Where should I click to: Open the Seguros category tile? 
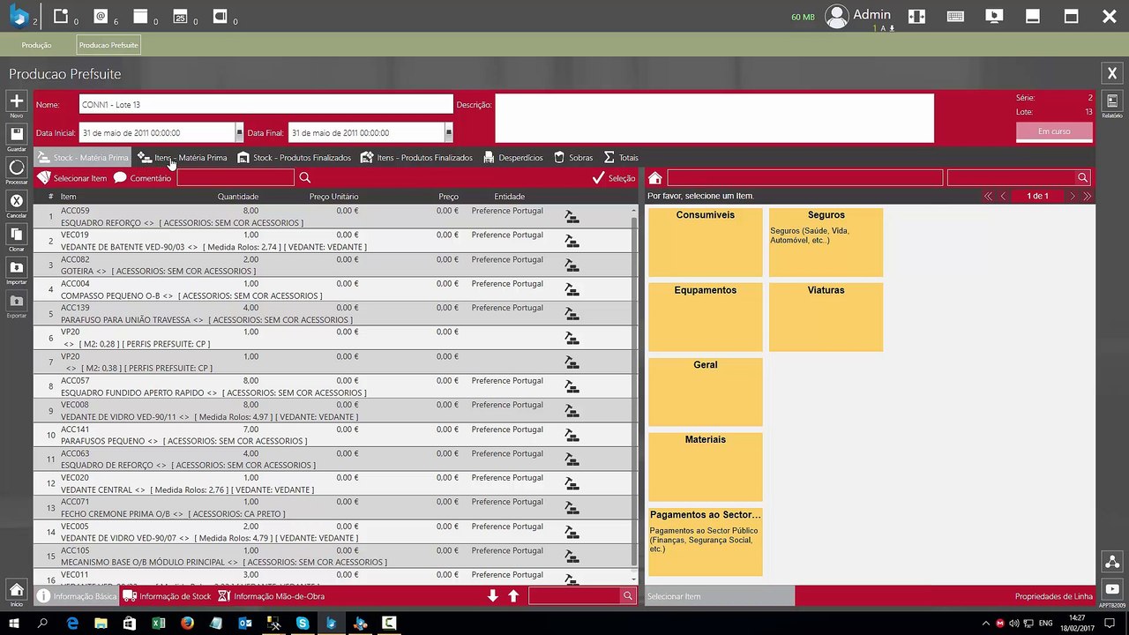(826, 243)
